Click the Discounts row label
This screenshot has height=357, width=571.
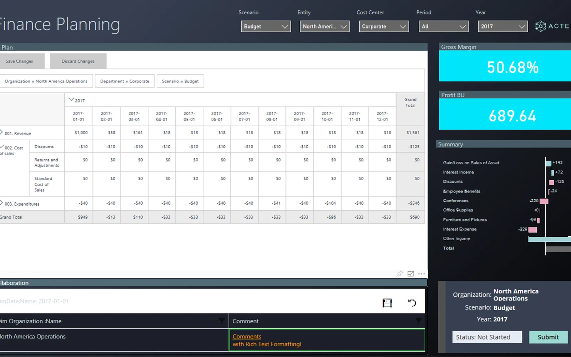44,147
